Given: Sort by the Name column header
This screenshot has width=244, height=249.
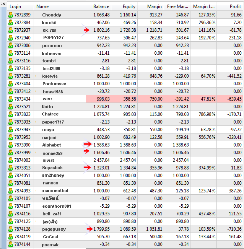Looking at the screenshot, I should (x=42, y=7).
